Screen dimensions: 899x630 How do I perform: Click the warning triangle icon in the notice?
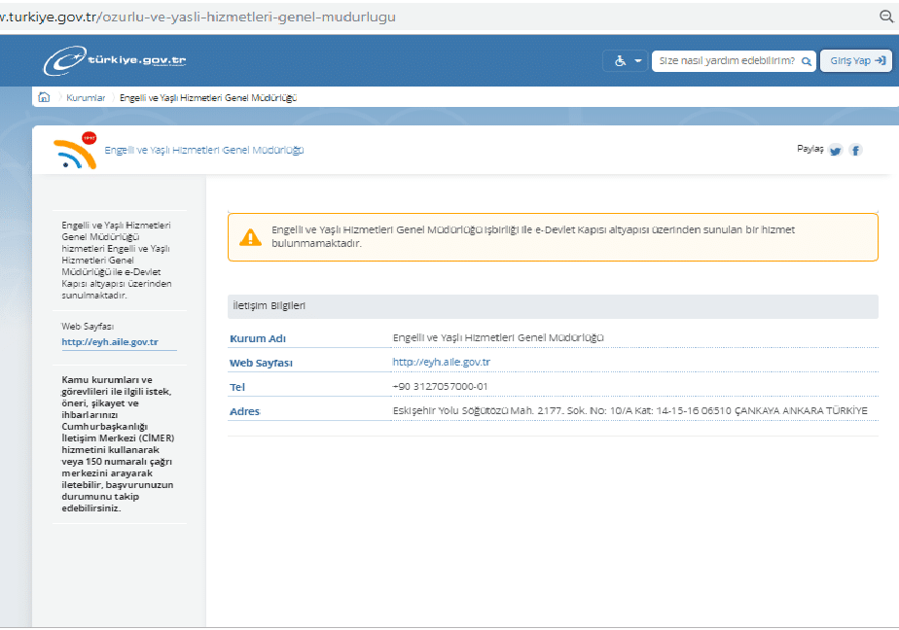pos(250,237)
